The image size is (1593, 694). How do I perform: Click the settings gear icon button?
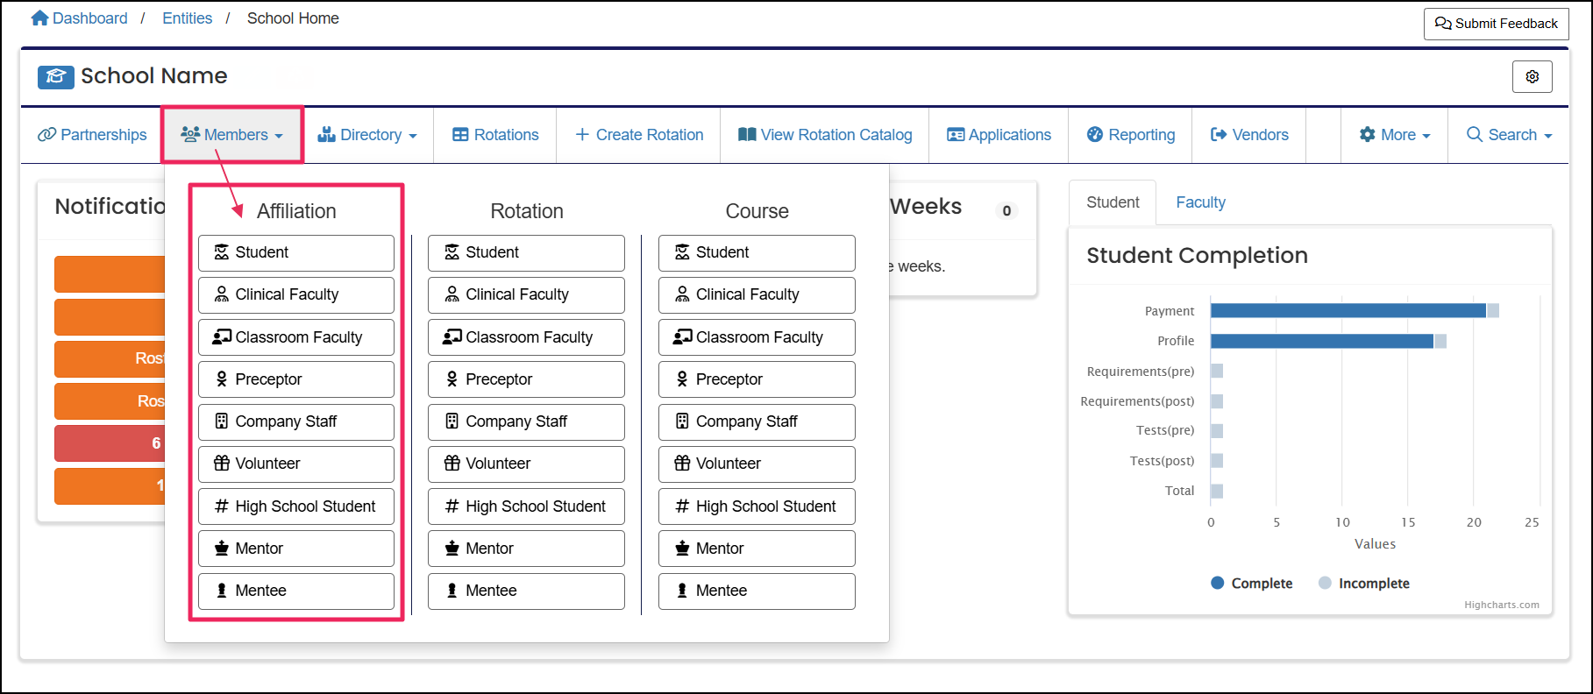[1532, 76]
